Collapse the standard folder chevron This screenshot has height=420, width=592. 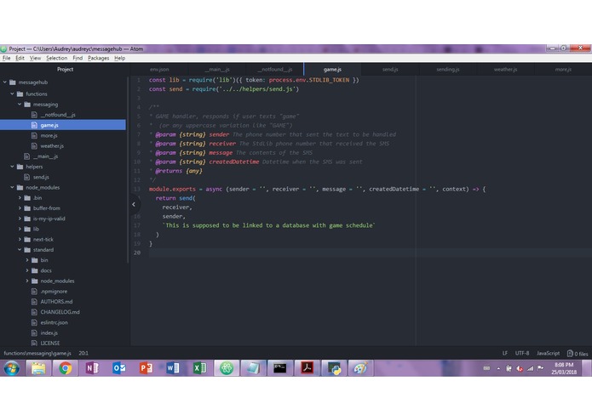pos(20,250)
